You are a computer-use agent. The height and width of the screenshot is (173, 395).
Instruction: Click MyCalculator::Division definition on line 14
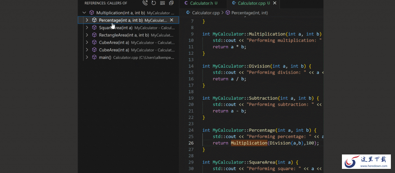(241, 66)
